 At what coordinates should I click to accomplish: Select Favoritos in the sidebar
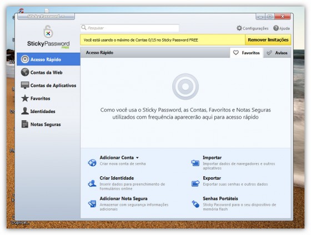[x=49, y=98]
